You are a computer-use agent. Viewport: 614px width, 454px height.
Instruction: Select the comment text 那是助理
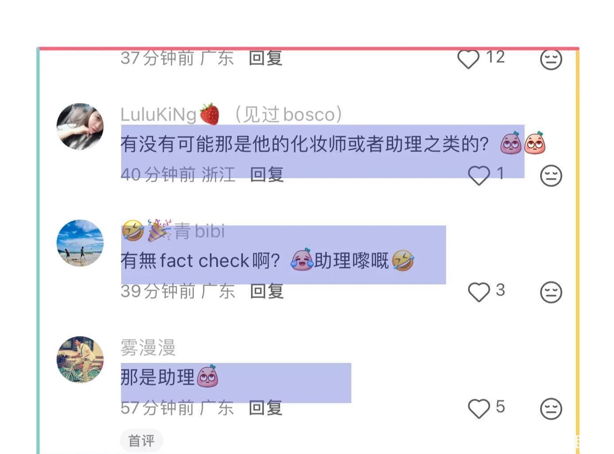pyautogui.click(x=157, y=377)
